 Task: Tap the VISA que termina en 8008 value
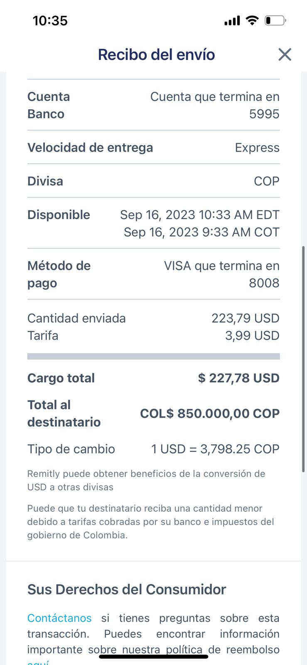(x=221, y=274)
